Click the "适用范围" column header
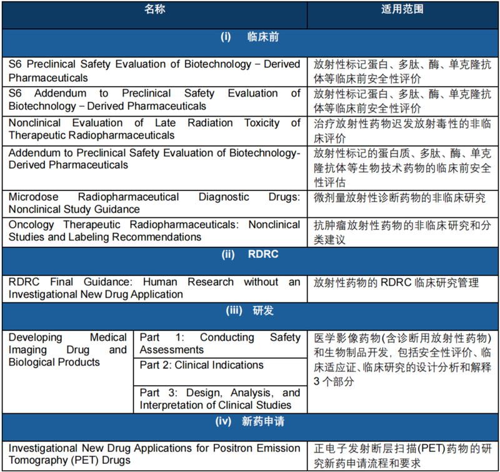This screenshot has height=472, width=500. tap(402, 11)
